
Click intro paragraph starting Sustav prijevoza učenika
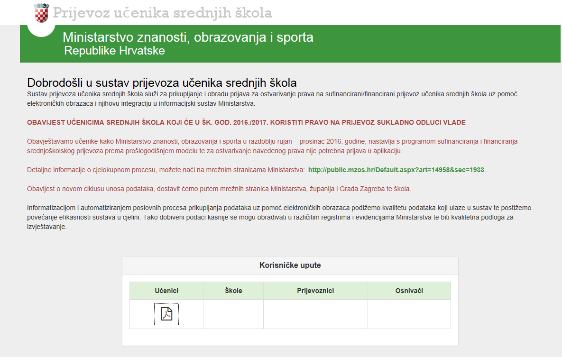point(272,99)
